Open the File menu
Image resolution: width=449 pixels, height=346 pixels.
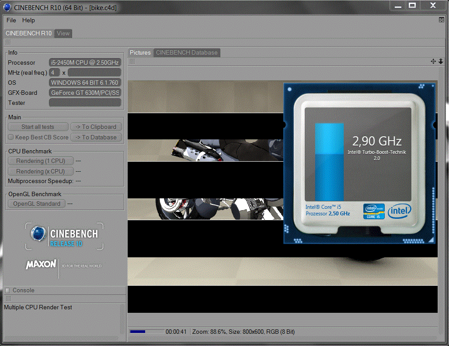[11, 21]
